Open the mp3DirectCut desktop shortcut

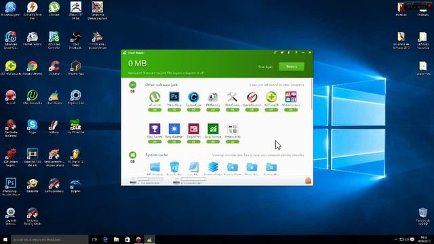pos(75,125)
